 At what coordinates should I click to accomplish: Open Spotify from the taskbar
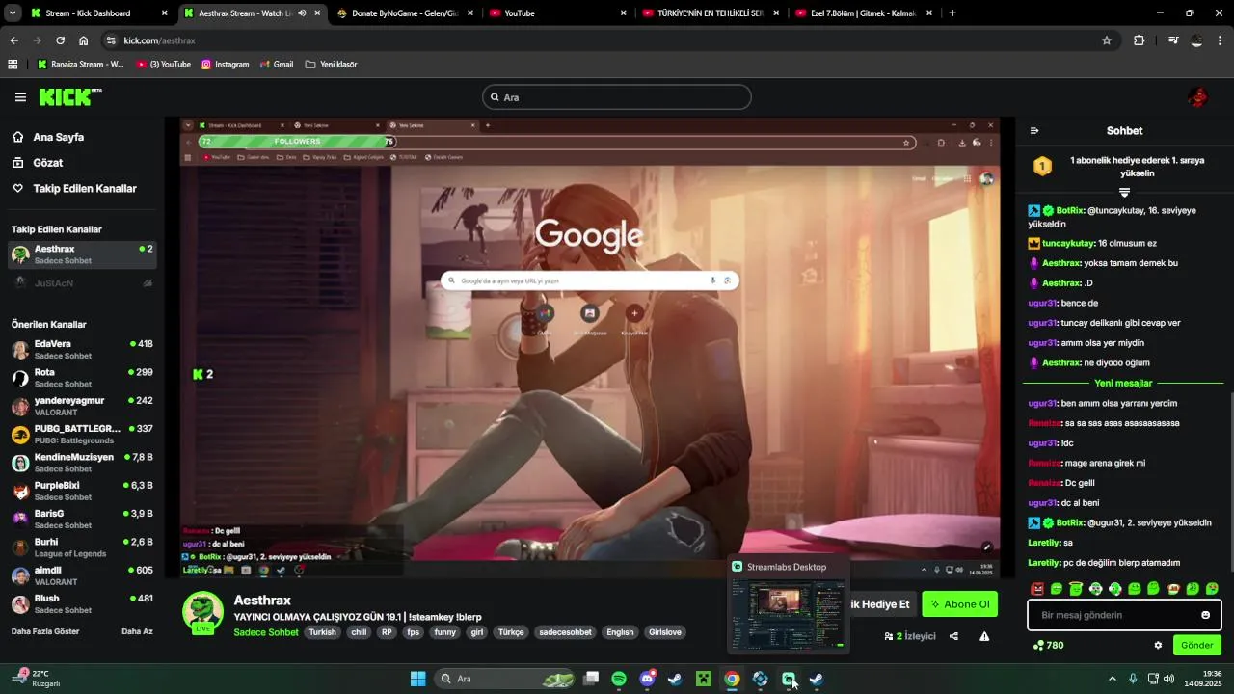(619, 679)
